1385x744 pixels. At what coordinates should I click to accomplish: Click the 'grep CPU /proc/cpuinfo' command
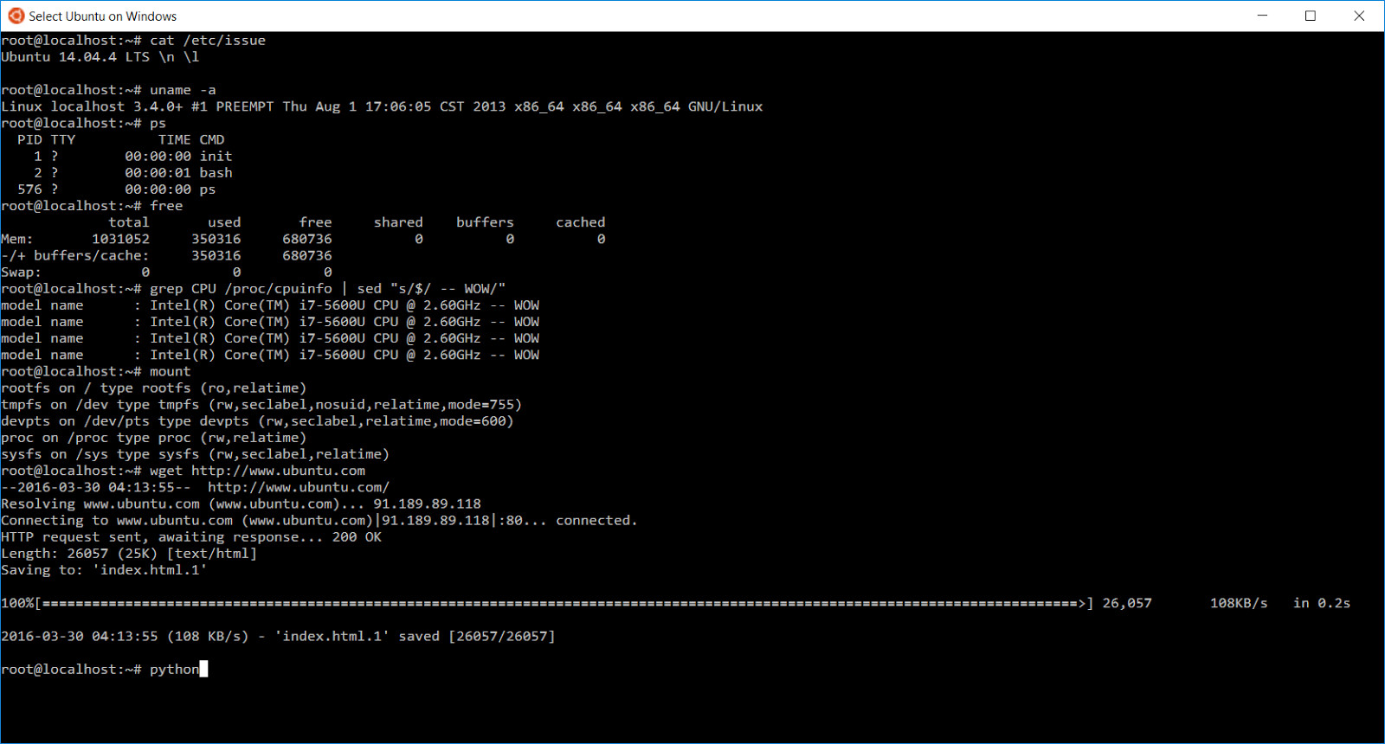point(241,289)
